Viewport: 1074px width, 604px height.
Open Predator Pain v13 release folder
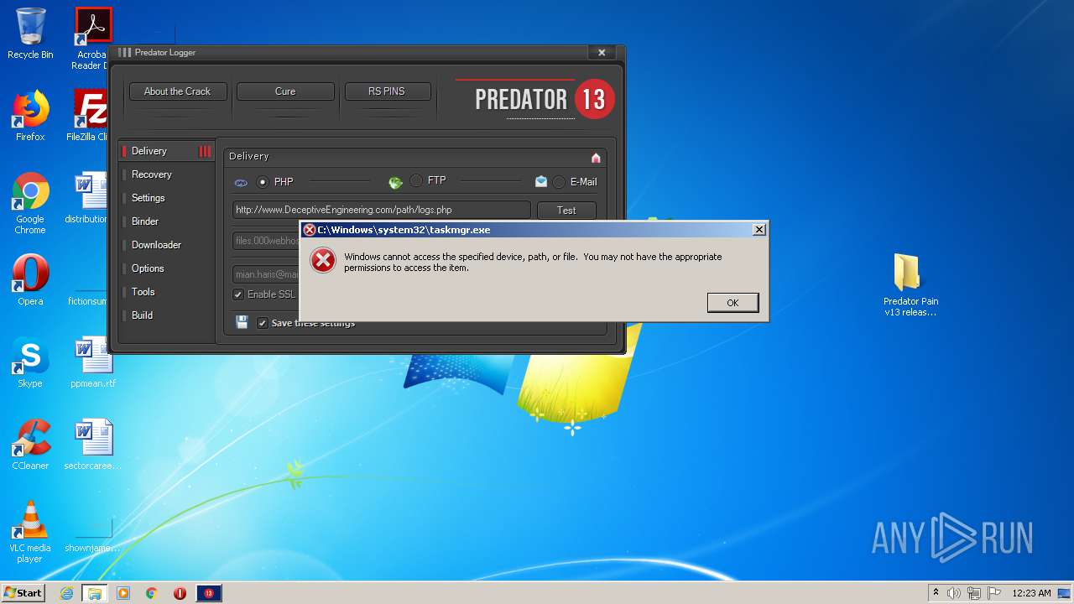pyautogui.click(x=910, y=285)
